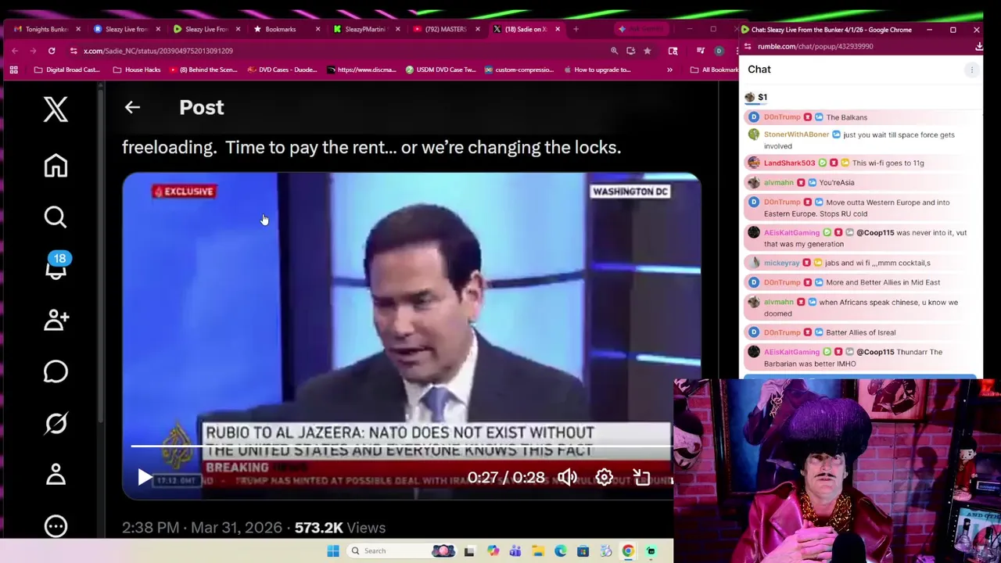Bookmark this page with the star

pyautogui.click(x=647, y=51)
